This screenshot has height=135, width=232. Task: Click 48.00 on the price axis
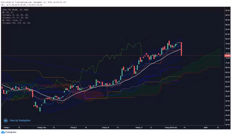pyautogui.click(x=227, y=115)
